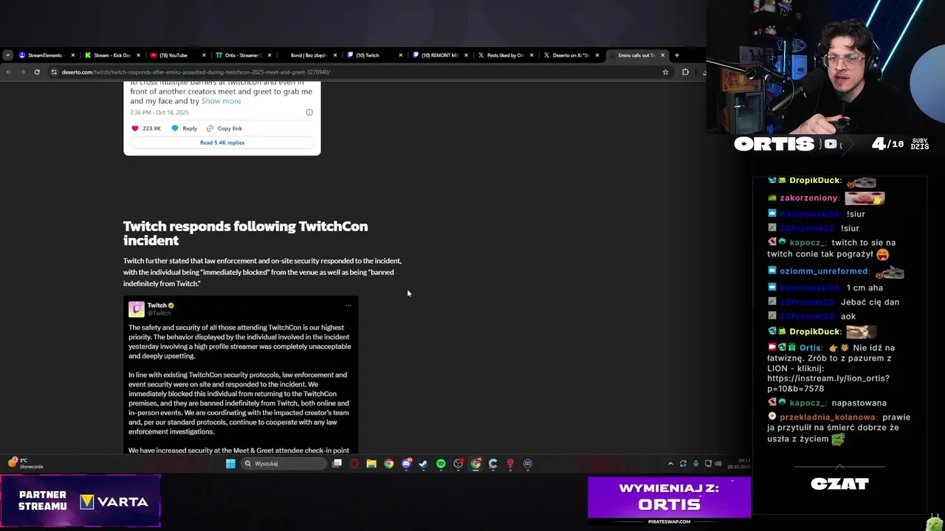Switch to the (10) REMONT tab
The height and width of the screenshot is (531, 945).
440,55
